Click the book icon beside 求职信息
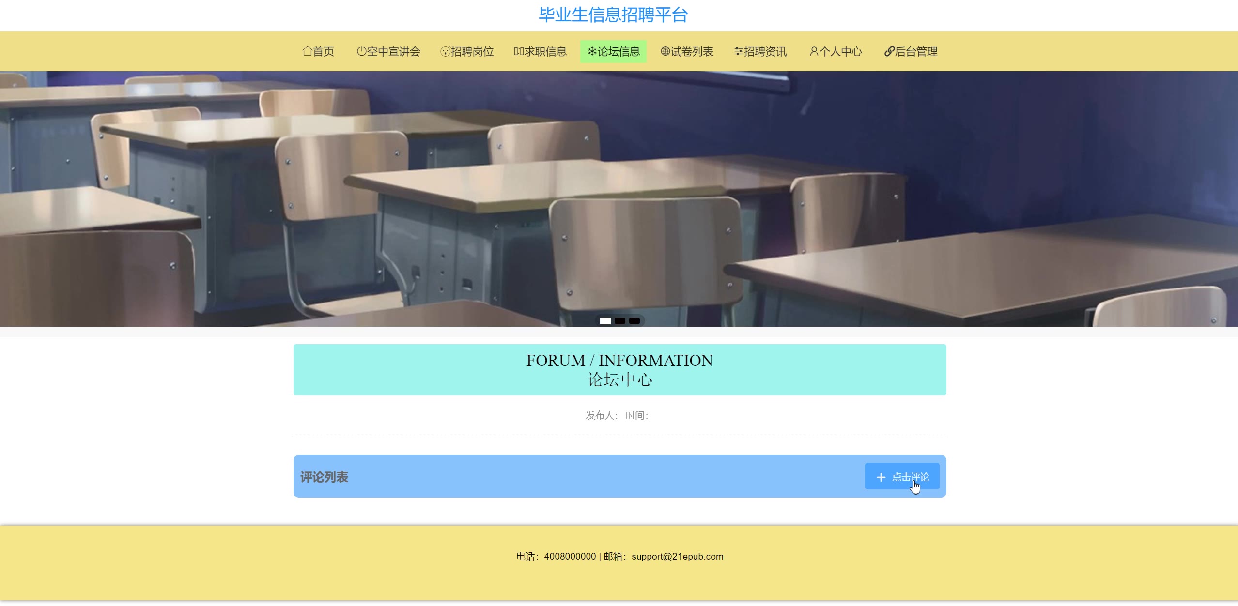 pyautogui.click(x=519, y=51)
